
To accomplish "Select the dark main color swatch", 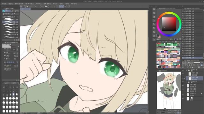I will [x=158, y=35].
